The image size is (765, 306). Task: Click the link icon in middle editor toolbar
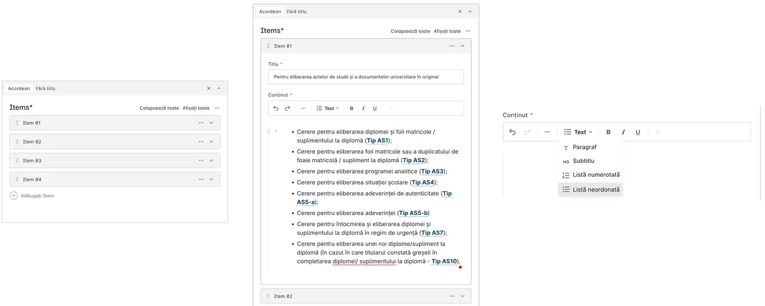pyautogui.click(x=391, y=108)
